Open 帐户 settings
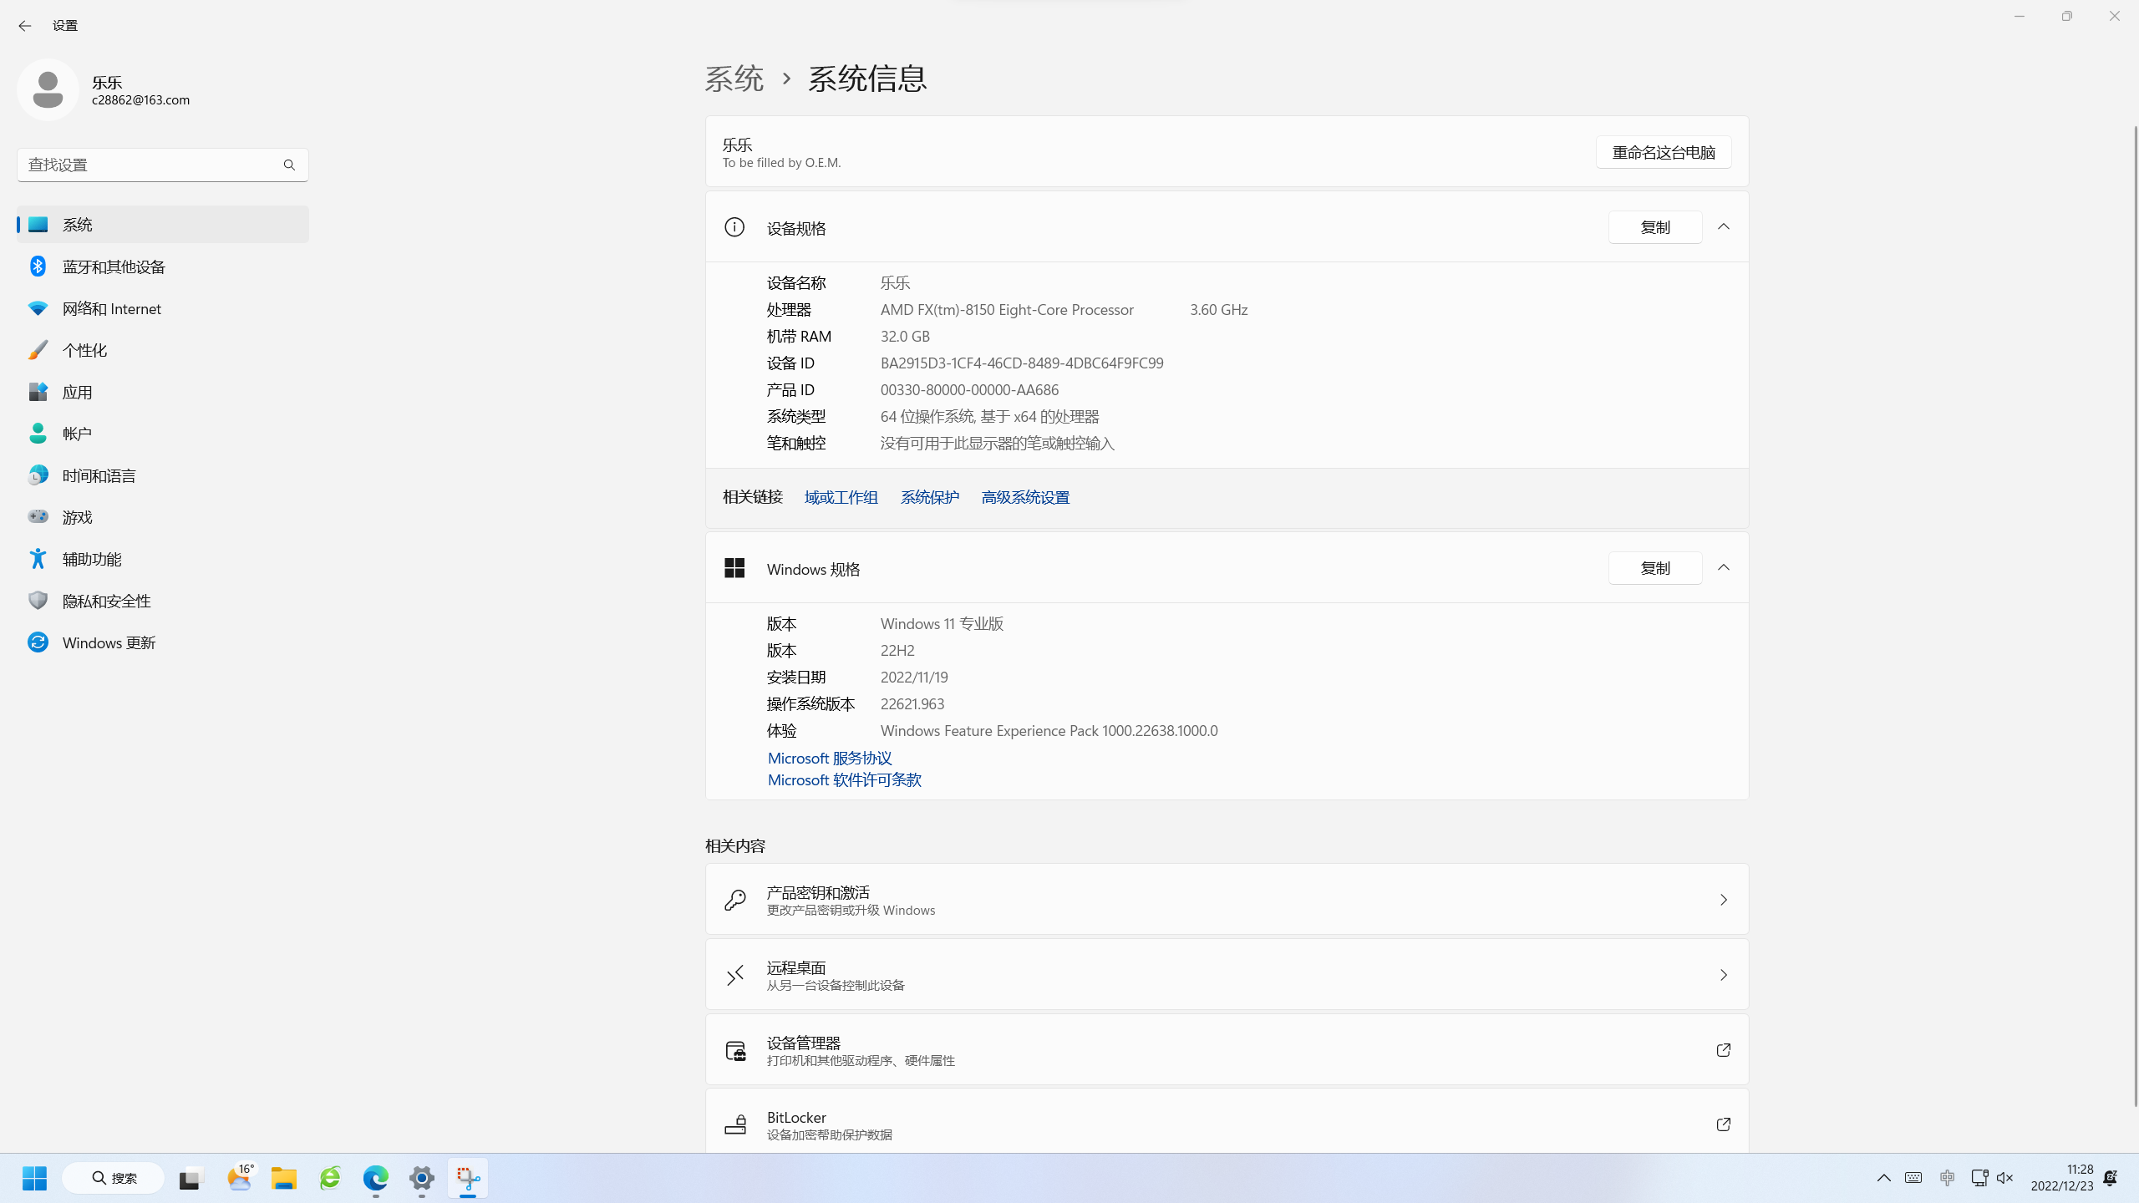 tap(163, 434)
